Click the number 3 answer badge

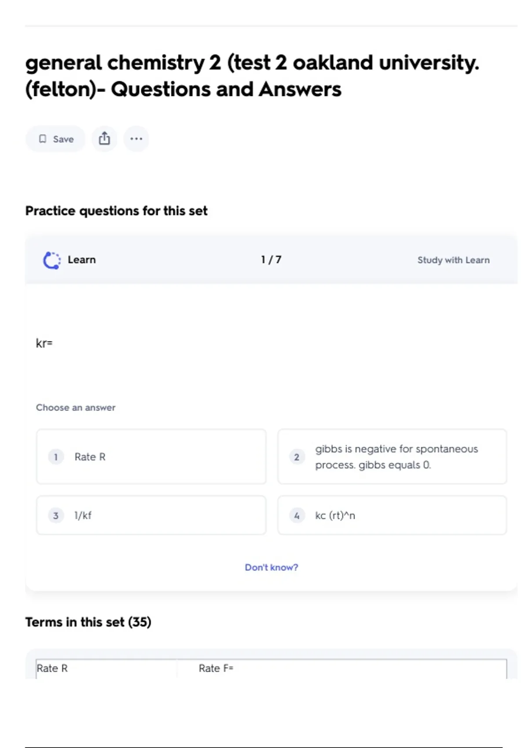tap(56, 515)
